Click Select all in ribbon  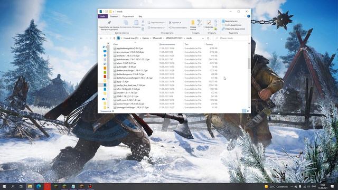[230, 21]
